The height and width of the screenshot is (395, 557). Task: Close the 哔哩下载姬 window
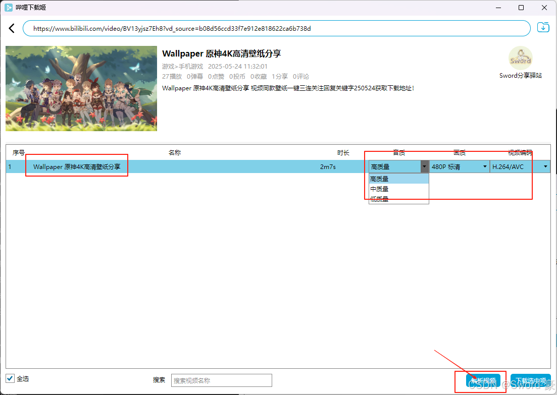pyautogui.click(x=544, y=8)
